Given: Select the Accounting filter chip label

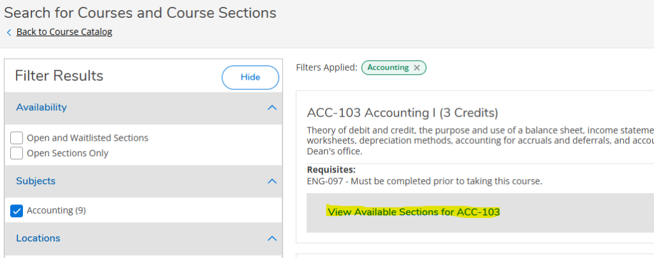Looking at the screenshot, I should click(388, 68).
